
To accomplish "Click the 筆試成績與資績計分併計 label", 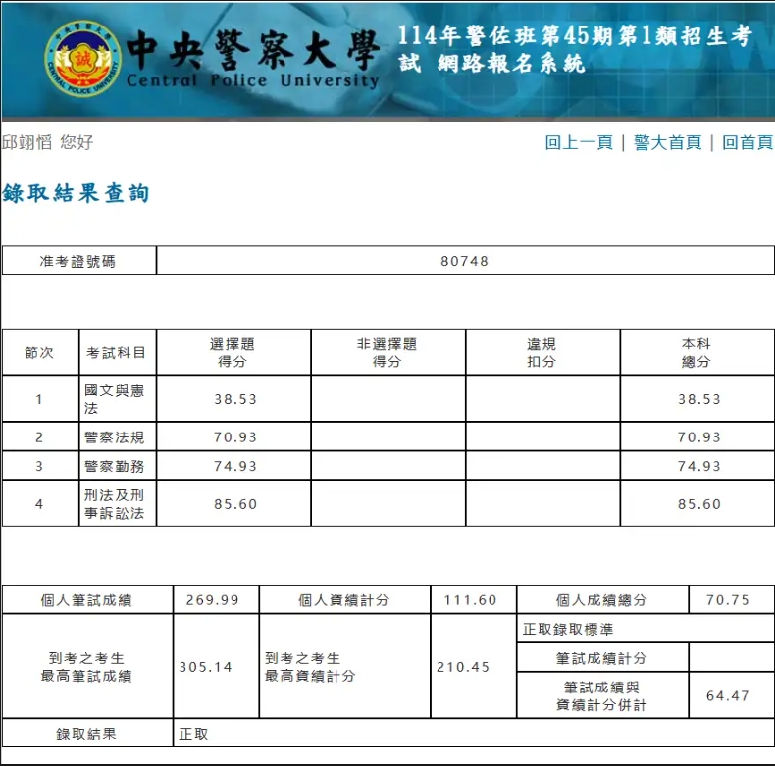I will [x=601, y=695].
